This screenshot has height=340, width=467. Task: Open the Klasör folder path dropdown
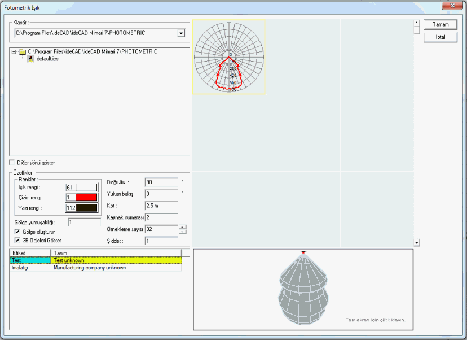click(181, 33)
